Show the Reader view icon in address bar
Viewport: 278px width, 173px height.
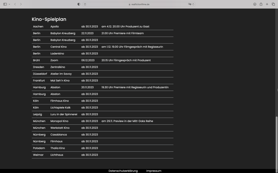coord(85,4)
